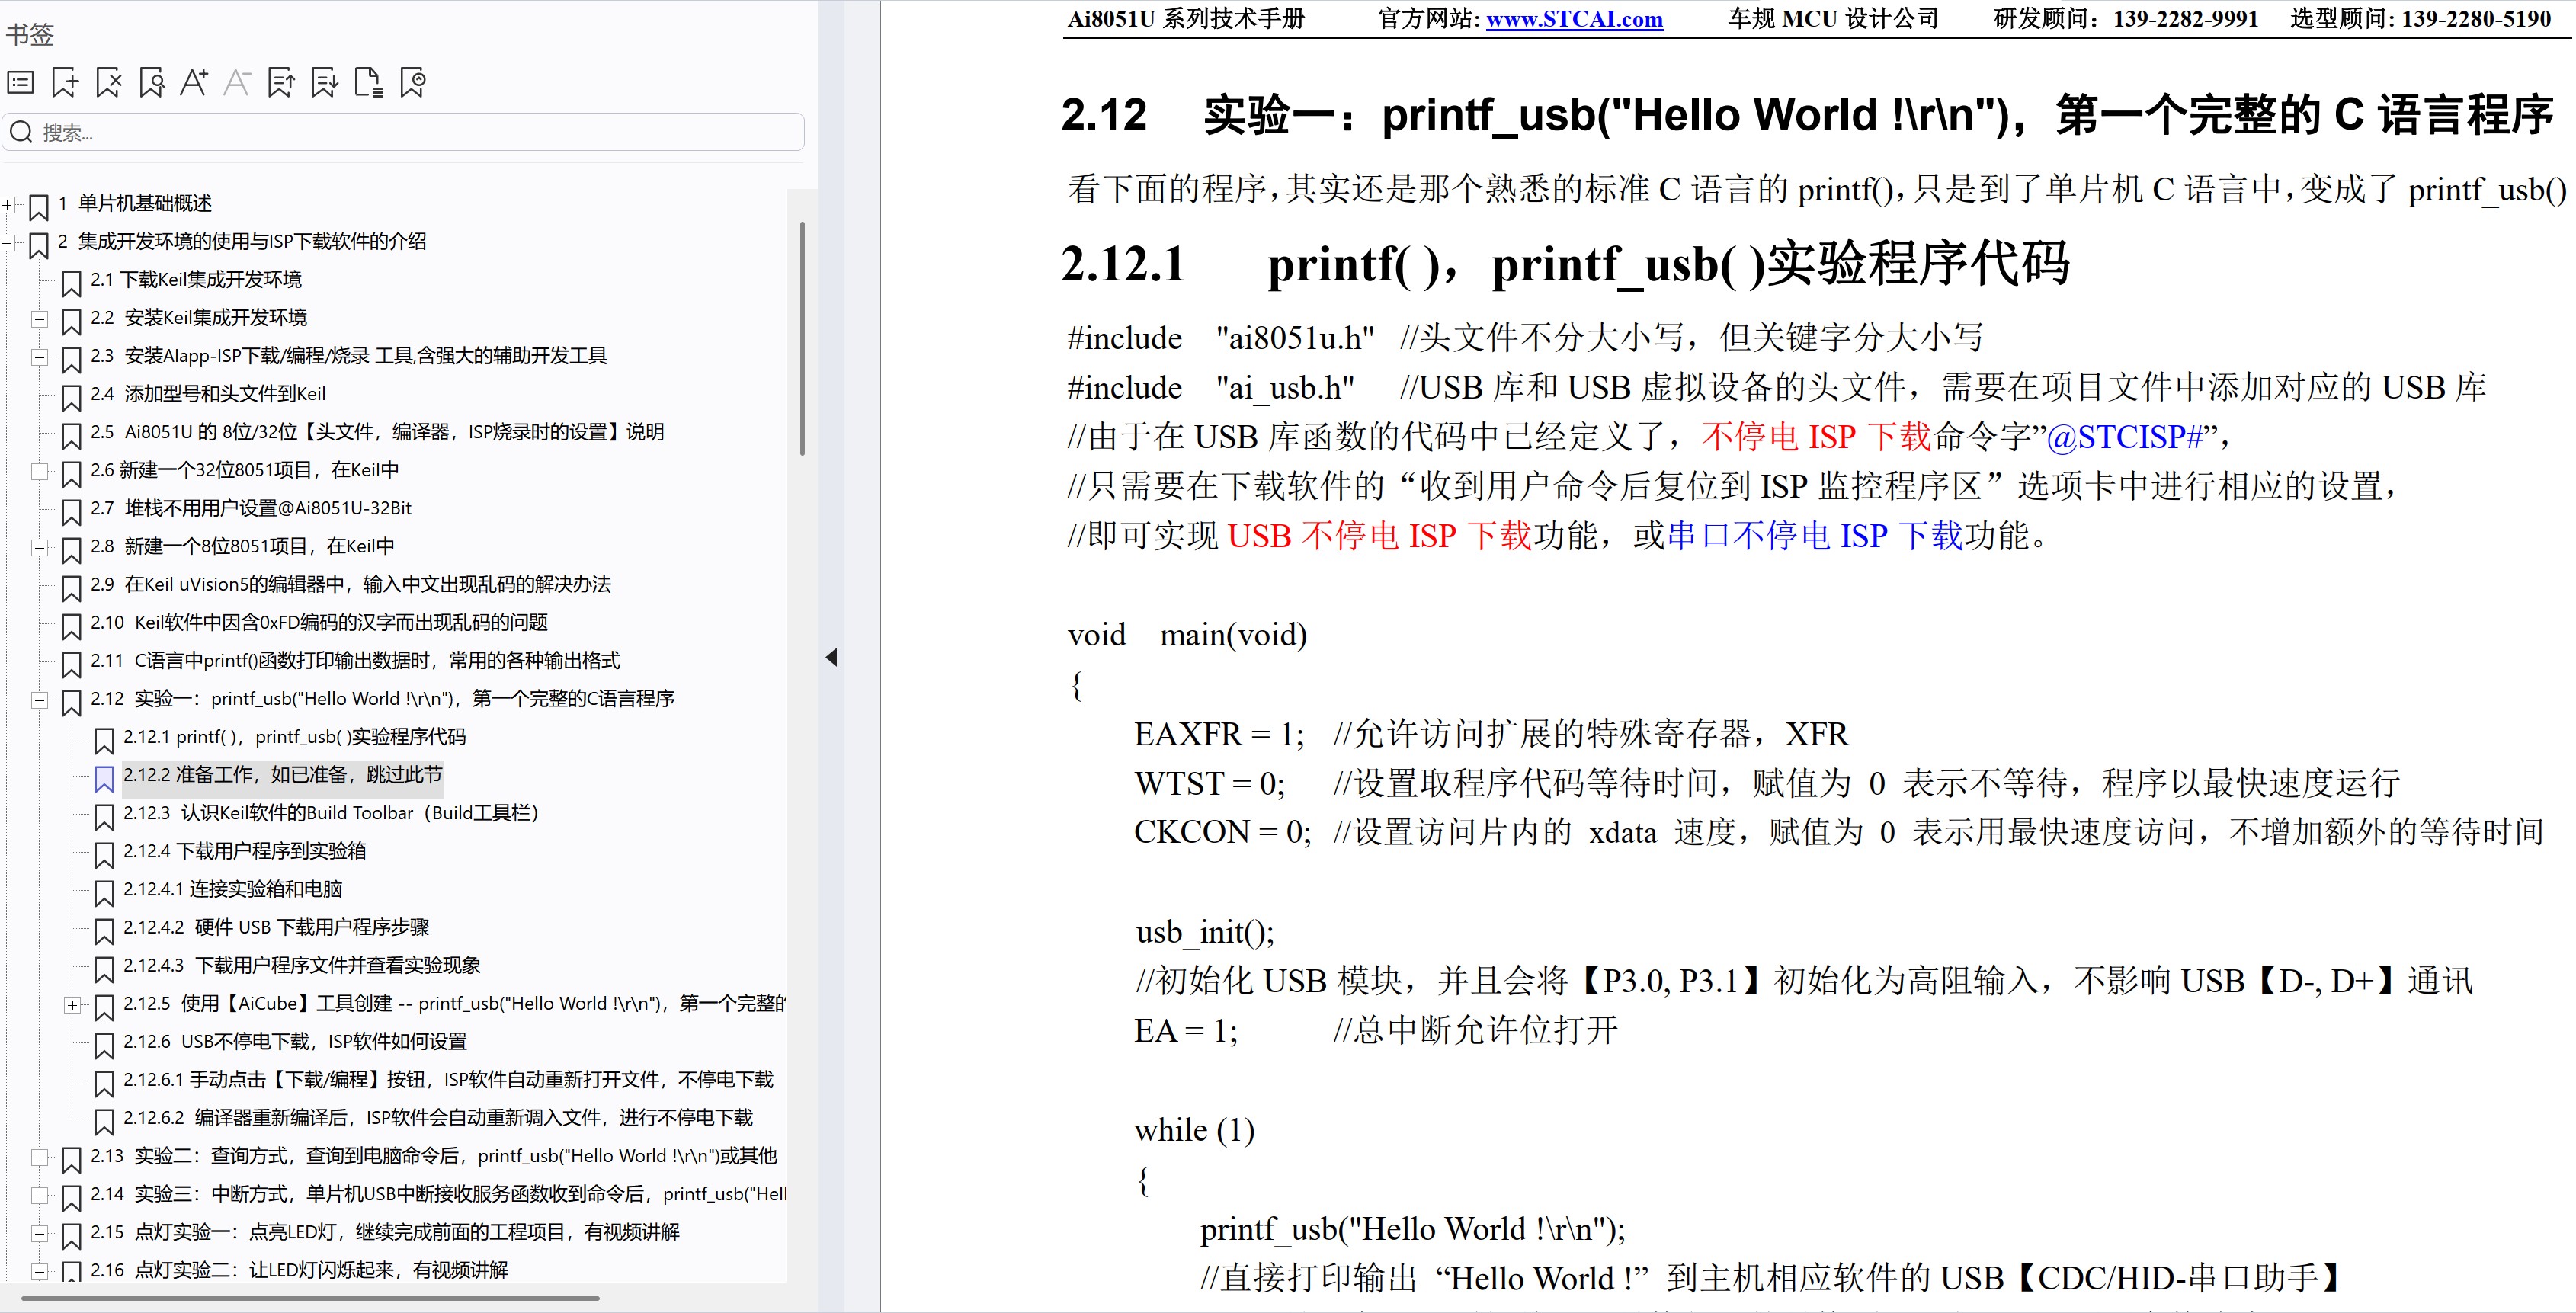Click the page with lines icon

point(369,83)
